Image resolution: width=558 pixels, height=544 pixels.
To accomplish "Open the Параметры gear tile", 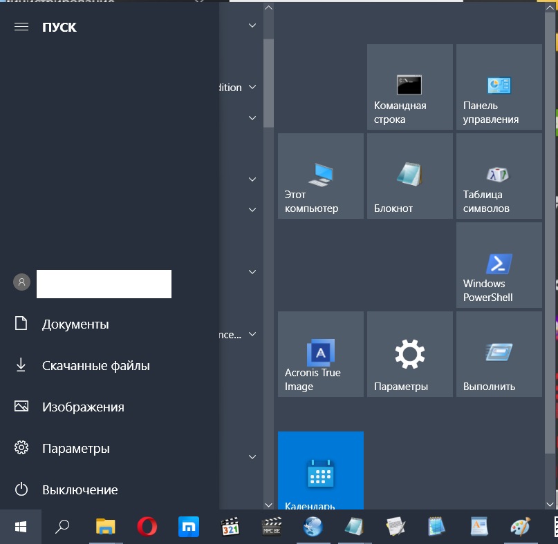I will pos(409,354).
